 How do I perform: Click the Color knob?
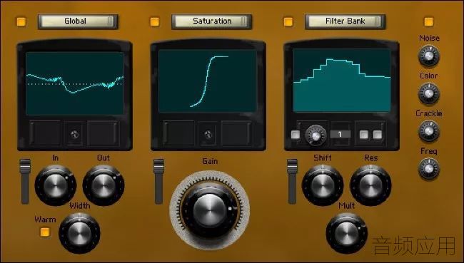pyautogui.click(x=428, y=93)
